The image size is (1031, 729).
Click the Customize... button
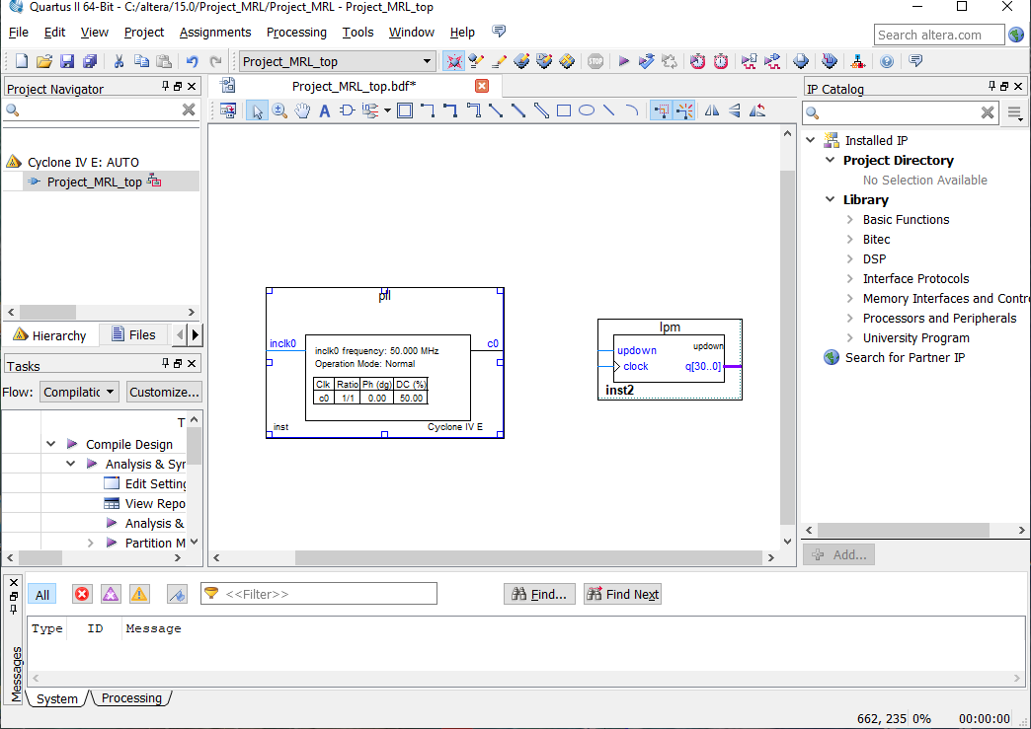(x=164, y=392)
